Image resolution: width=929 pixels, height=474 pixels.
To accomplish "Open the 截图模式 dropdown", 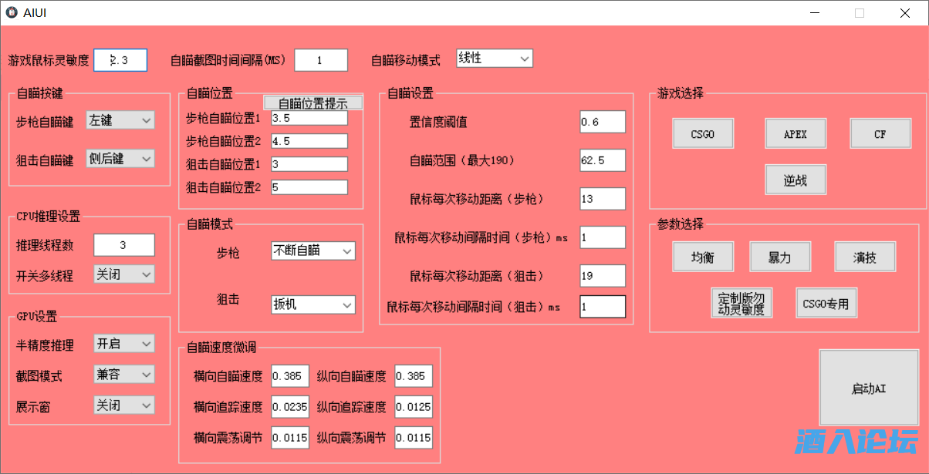I will coord(123,375).
